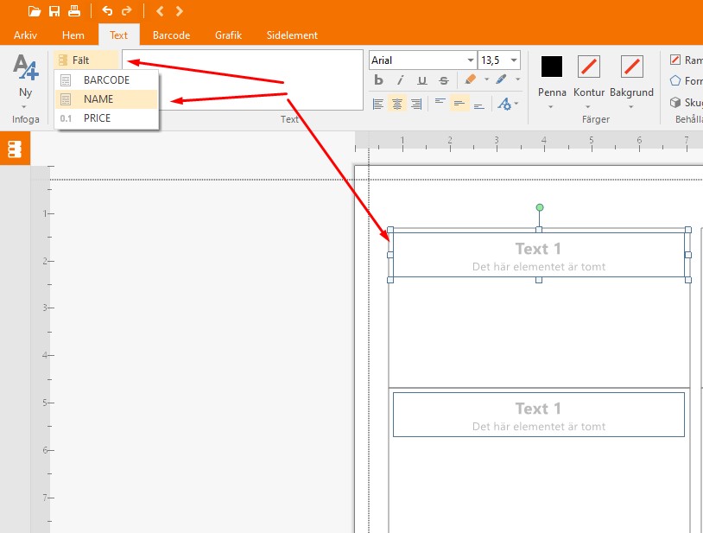Click the undo arrow icon

(x=107, y=11)
